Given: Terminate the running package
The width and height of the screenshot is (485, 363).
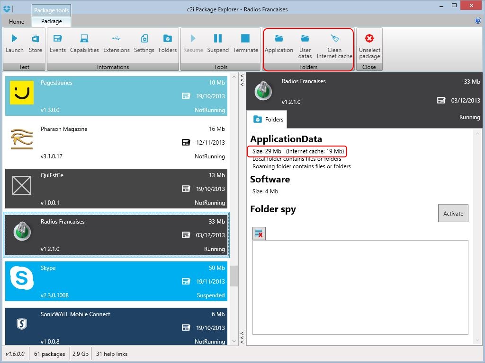Looking at the screenshot, I should (245, 44).
